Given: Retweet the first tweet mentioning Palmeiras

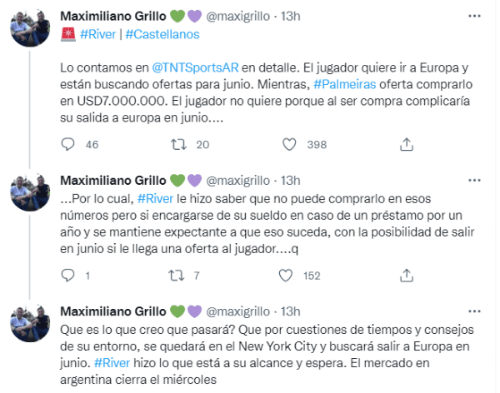Looking at the screenshot, I should (x=177, y=144).
